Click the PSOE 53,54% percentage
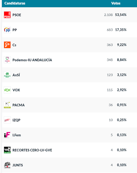The width and height of the screenshot is (137, 173). [121, 15]
